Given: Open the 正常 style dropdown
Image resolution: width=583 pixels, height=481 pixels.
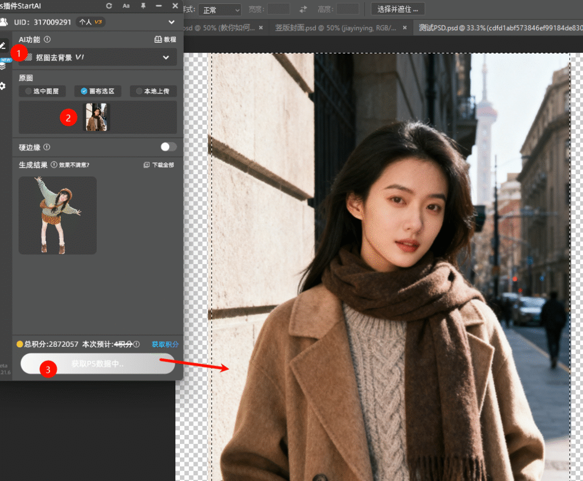Looking at the screenshot, I should point(219,10).
